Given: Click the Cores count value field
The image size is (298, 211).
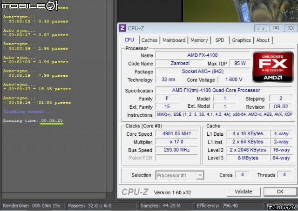Looking at the screenshot, I should [242, 175].
